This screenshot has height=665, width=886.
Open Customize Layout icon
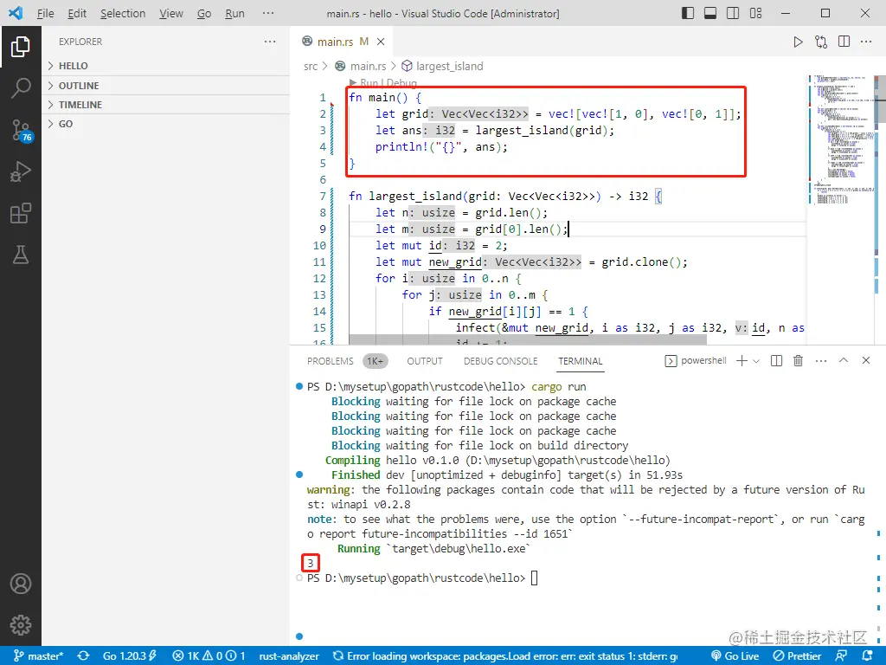(x=755, y=13)
